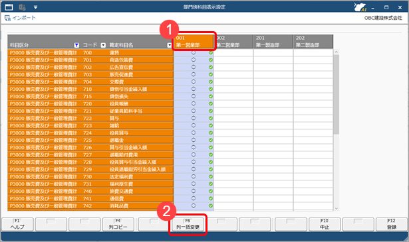Click green check icon in row 721
Screen dimensions: 409x242
point(211,111)
